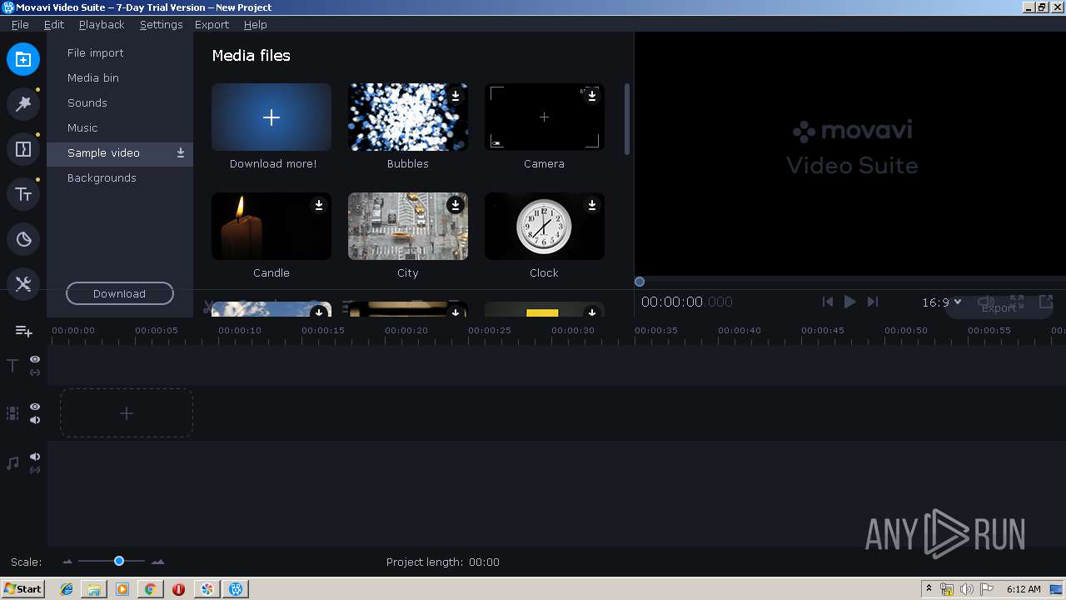Click the Movavi Video Suite taskbar icon
The image size is (1066, 600).
(237, 589)
